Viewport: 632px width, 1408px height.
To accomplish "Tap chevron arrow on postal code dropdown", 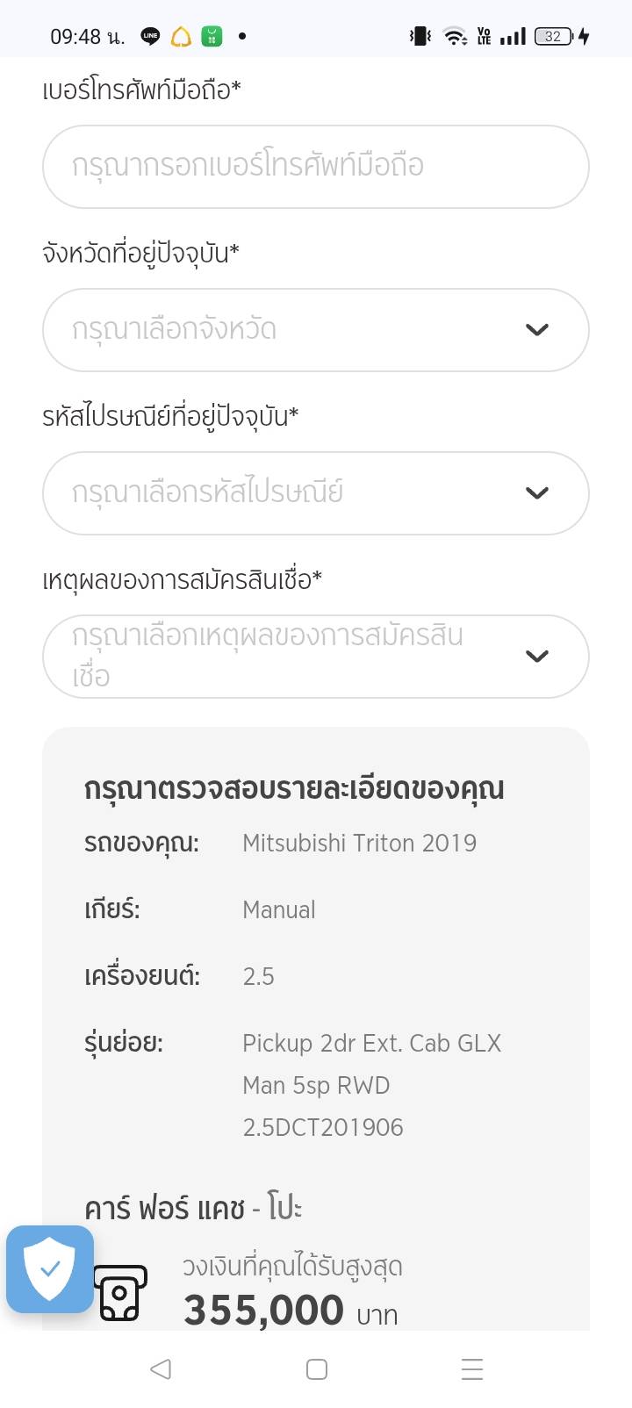I will [x=536, y=493].
